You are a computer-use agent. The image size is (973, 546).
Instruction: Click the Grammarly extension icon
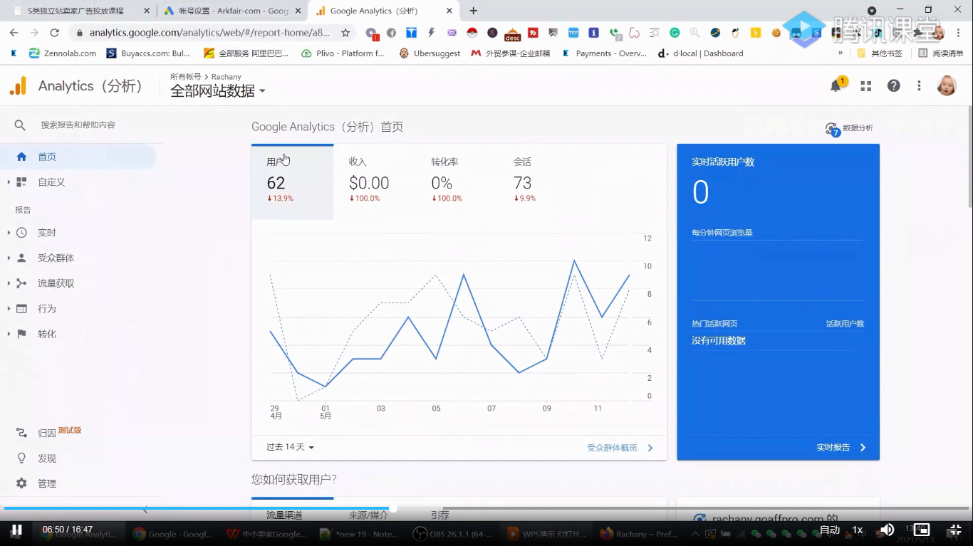pos(675,33)
